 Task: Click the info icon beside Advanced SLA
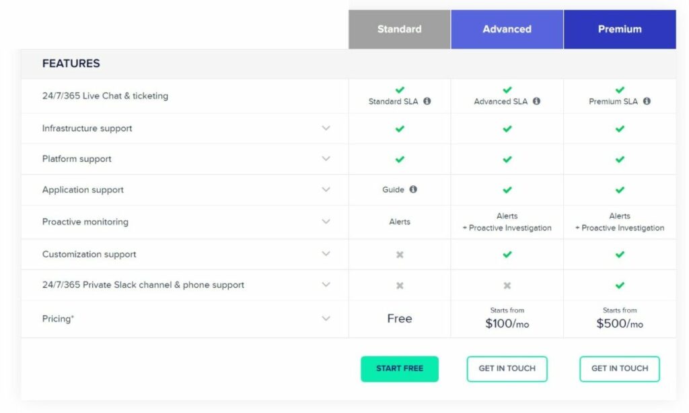(536, 102)
